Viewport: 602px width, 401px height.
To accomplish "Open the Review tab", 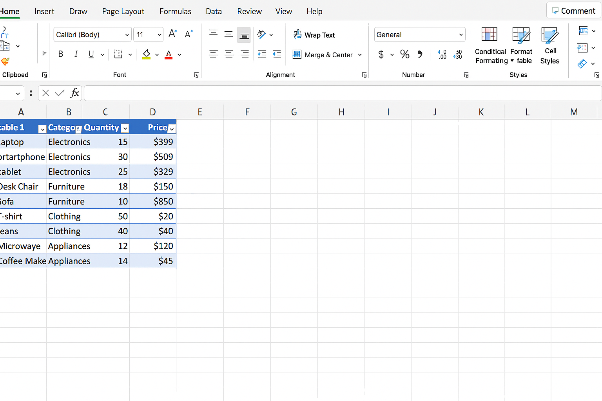I will click(249, 11).
